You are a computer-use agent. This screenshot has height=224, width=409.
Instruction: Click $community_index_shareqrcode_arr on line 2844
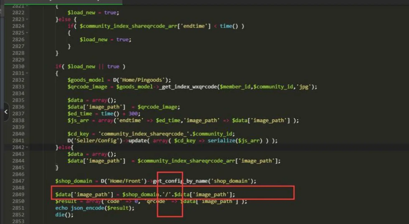(186, 161)
